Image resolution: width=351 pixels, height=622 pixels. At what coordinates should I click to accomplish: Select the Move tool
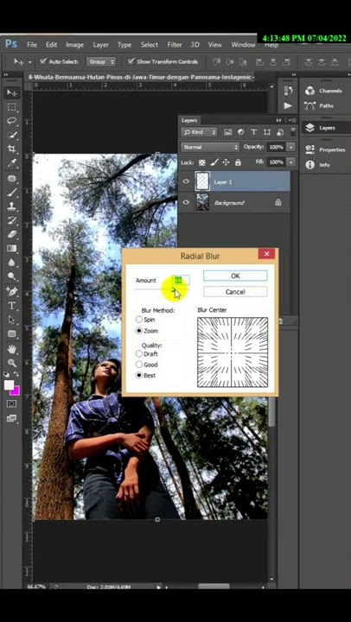click(x=11, y=92)
